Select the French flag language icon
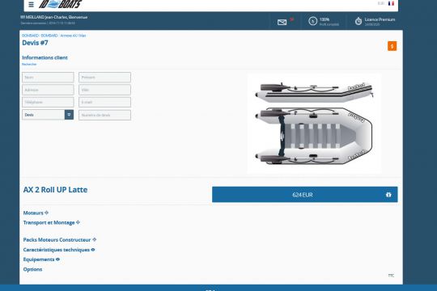This screenshot has height=291, width=437. [391, 3]
